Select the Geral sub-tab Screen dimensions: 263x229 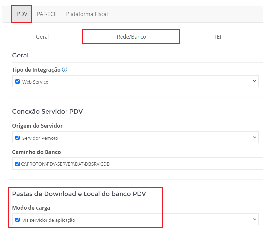[x=42, y=37]
